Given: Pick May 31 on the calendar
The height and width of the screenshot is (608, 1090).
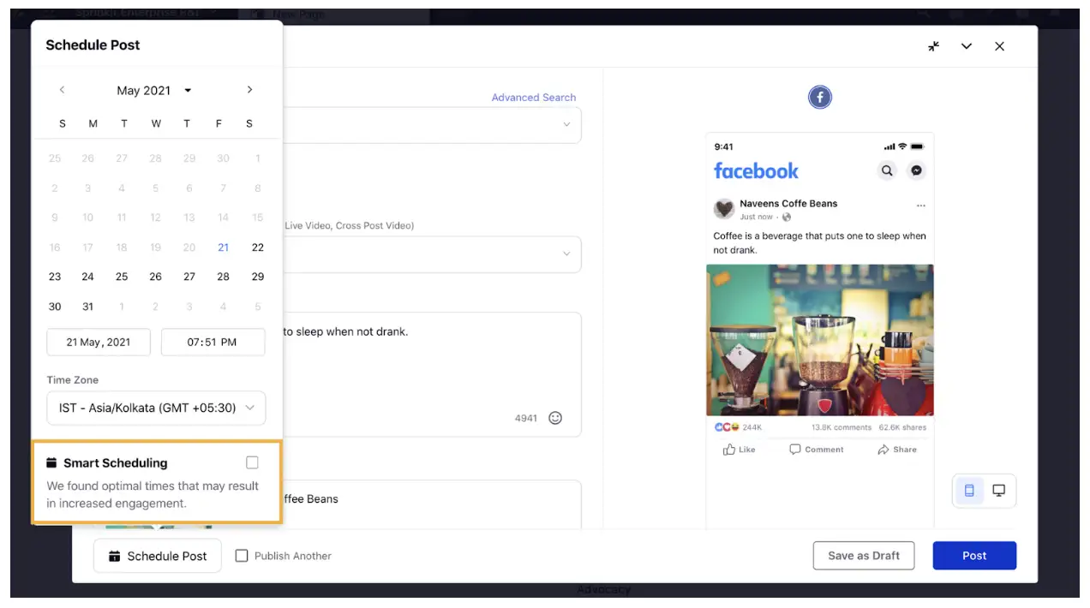Looking at the screenshot, I should pyautogui.click(x=87, y=307).
